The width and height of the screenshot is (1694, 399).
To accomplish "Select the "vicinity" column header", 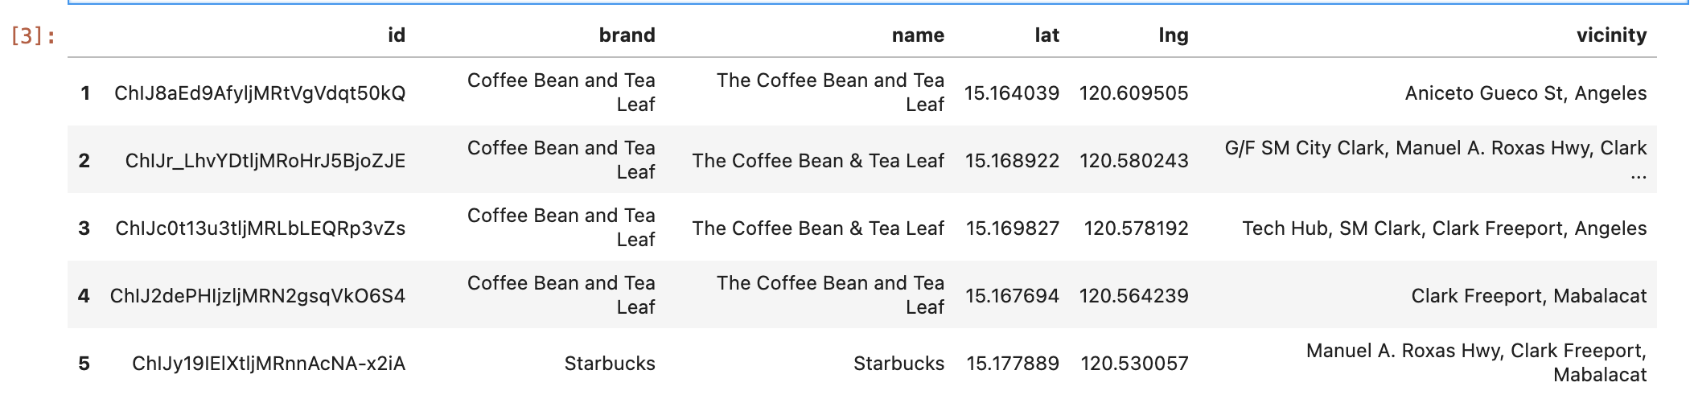I will 1610,35.
